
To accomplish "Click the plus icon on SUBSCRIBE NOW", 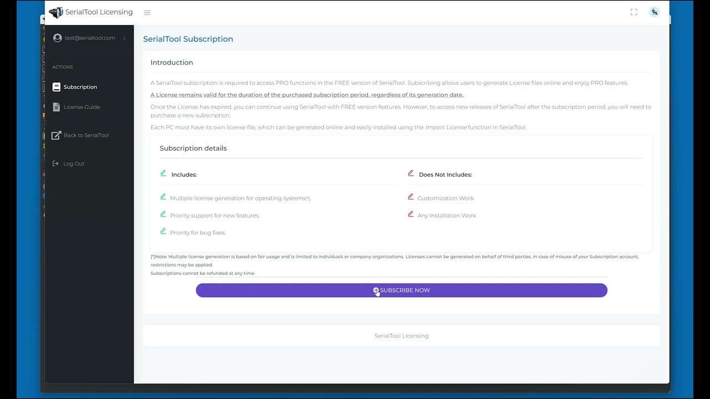I will [376, 290].
